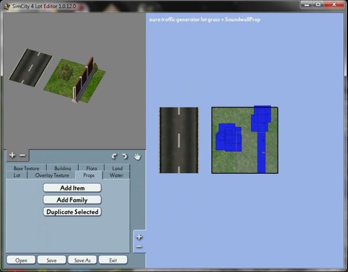The height and width of the screenshot is (272, 348).
Task: Zoom out the 3D preview pane
Action: [x=23, y=155]
